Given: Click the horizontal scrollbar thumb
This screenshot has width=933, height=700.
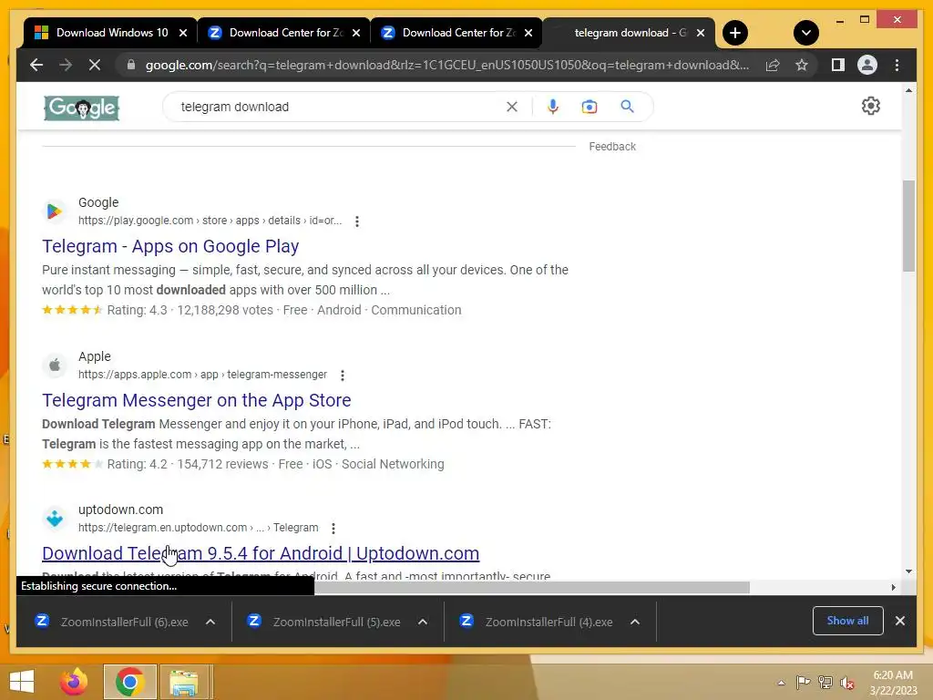Looking at the screenshot, I should point(531,588).
